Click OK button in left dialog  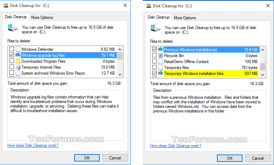point(87,158)
